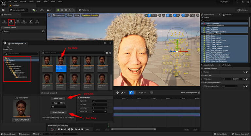Select the Poses tool in Animation panel
The image size is (251, 136).
tap(11, 22)
